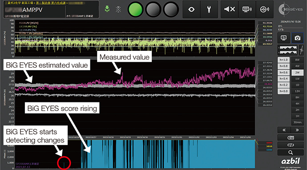The height and width of the screenshot is (170, 307).
Task: Open the wrench settings tool
Action: coord(209,9)
